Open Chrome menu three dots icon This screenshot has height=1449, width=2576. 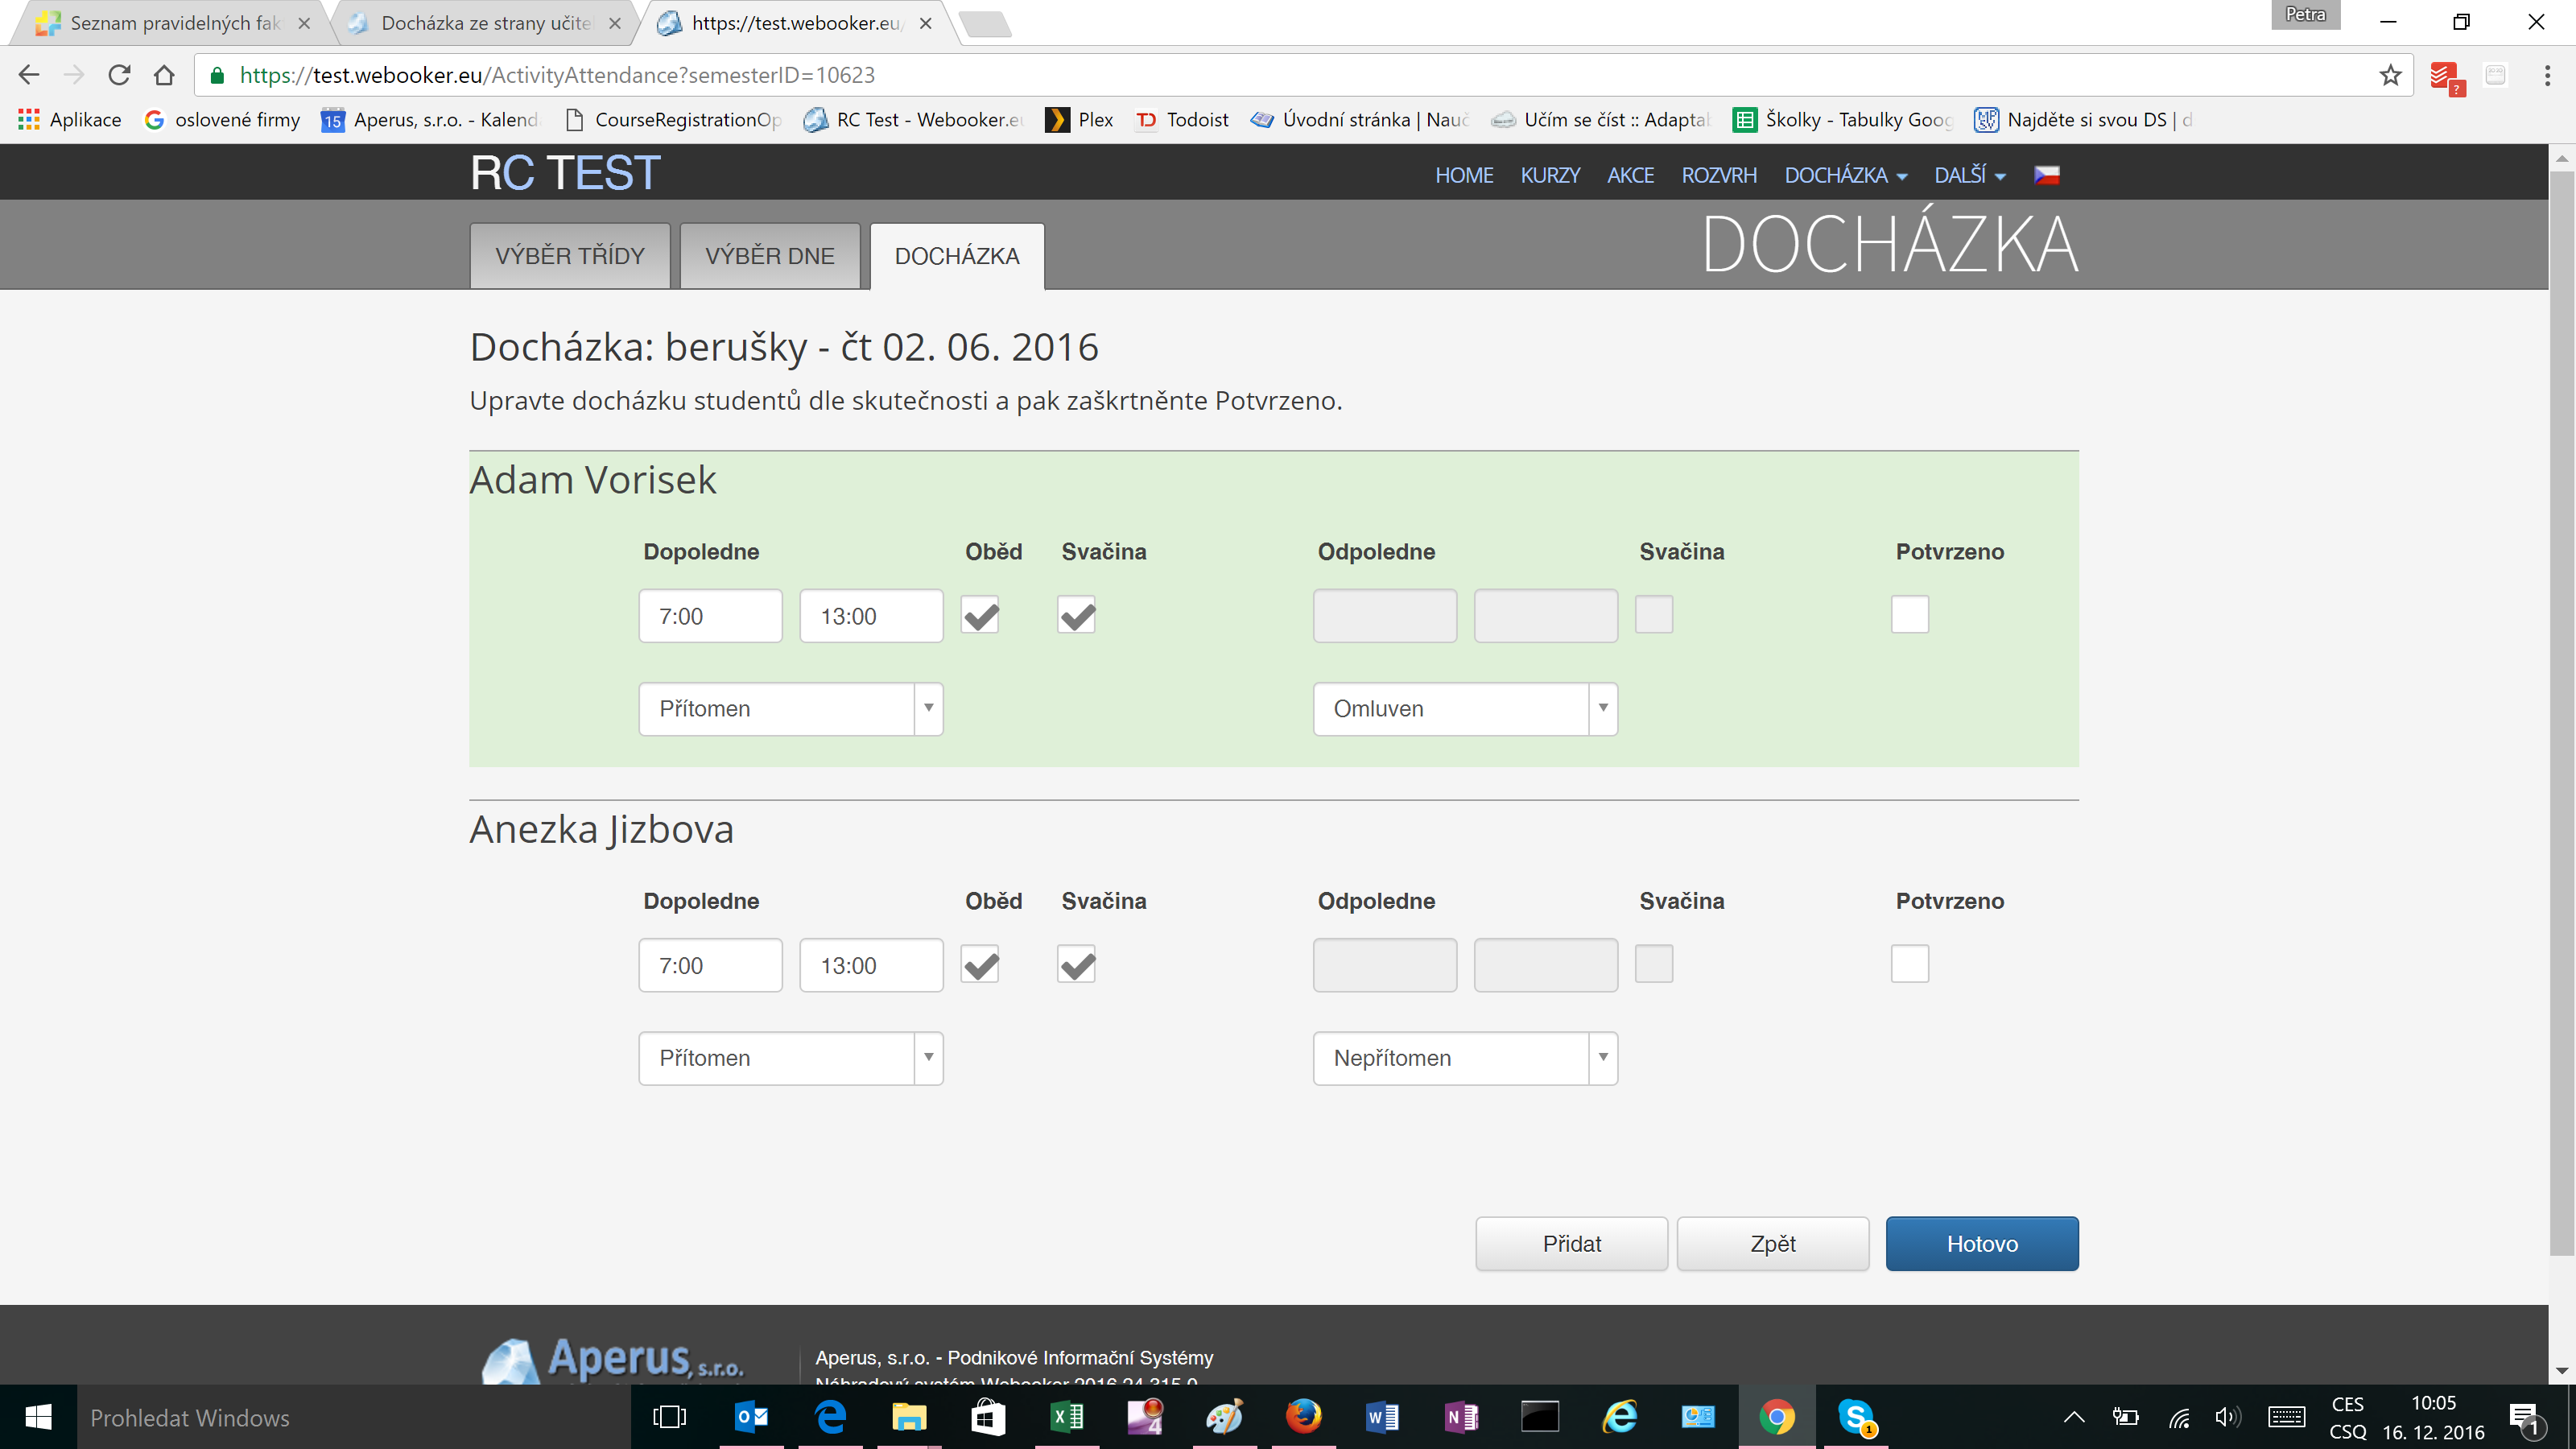tap(2546, 75)
